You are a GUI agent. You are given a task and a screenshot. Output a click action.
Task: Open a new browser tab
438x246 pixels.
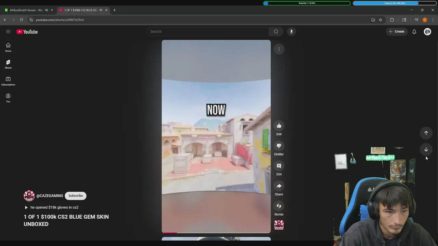tap(114, 10)
